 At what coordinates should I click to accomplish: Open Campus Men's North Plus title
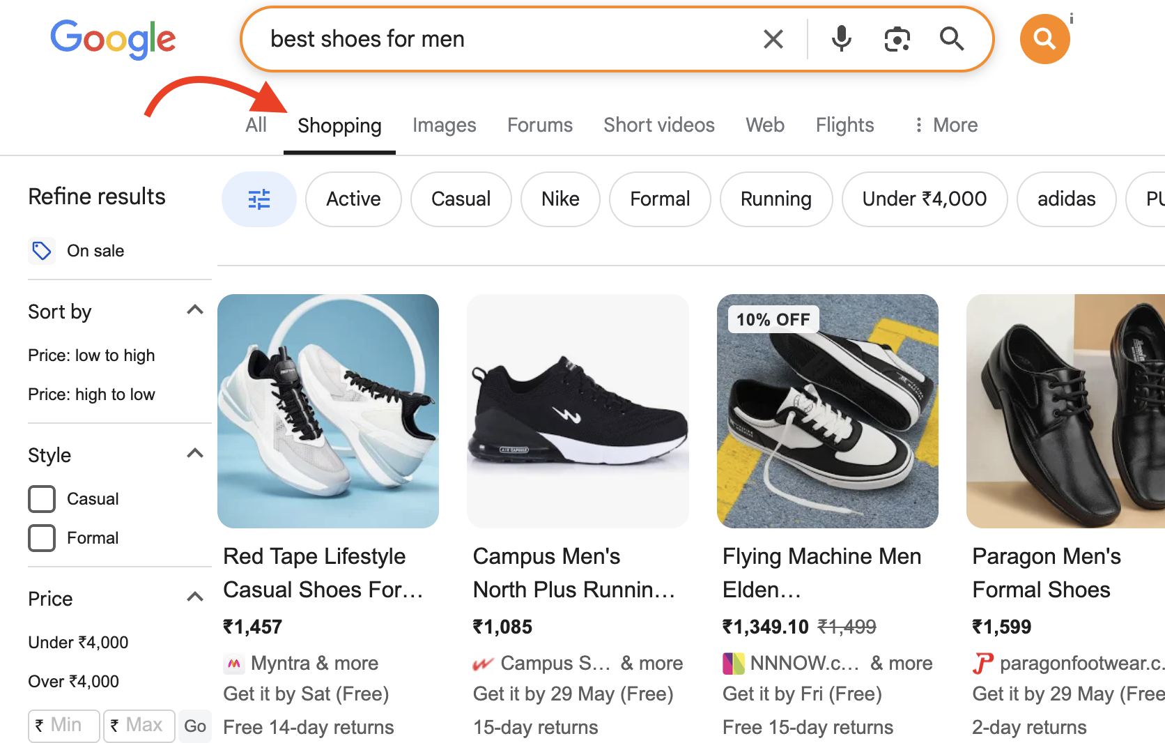click(574, 573)
